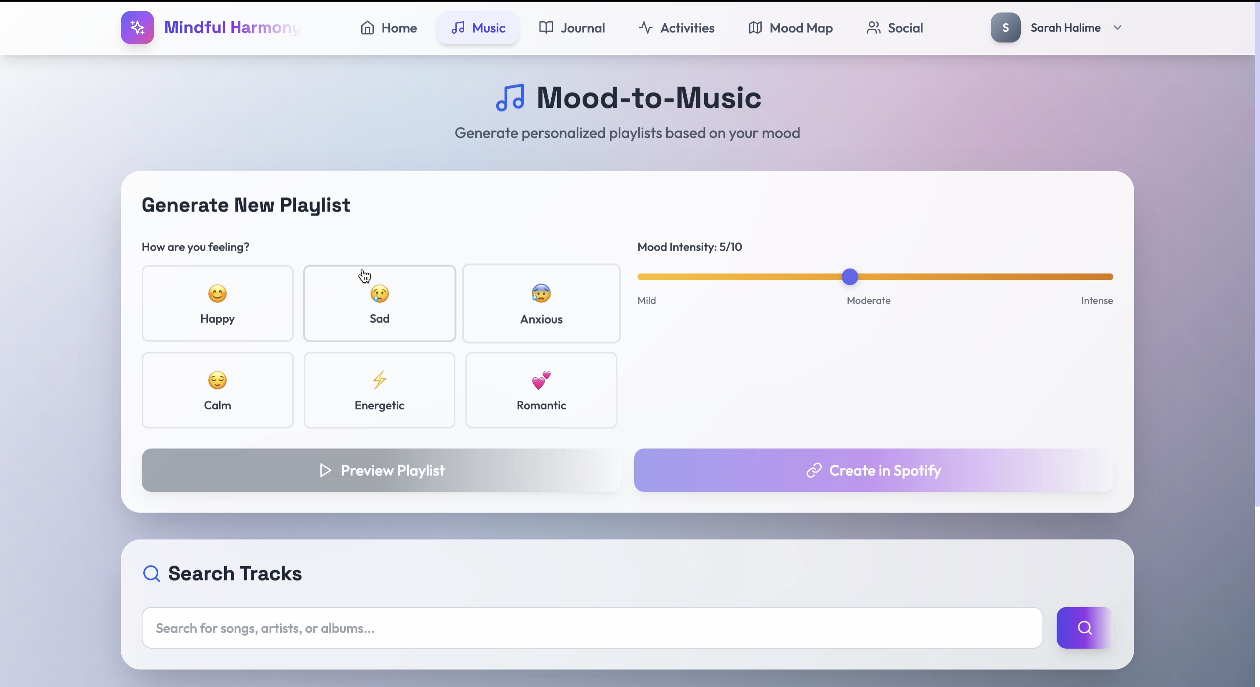
Task: Click Create in Spotify button
Action: [x=873, y=470]
